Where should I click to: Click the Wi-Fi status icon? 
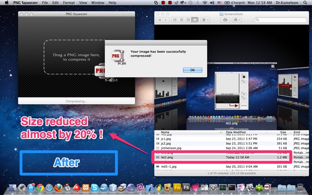(x=205, y=3)
